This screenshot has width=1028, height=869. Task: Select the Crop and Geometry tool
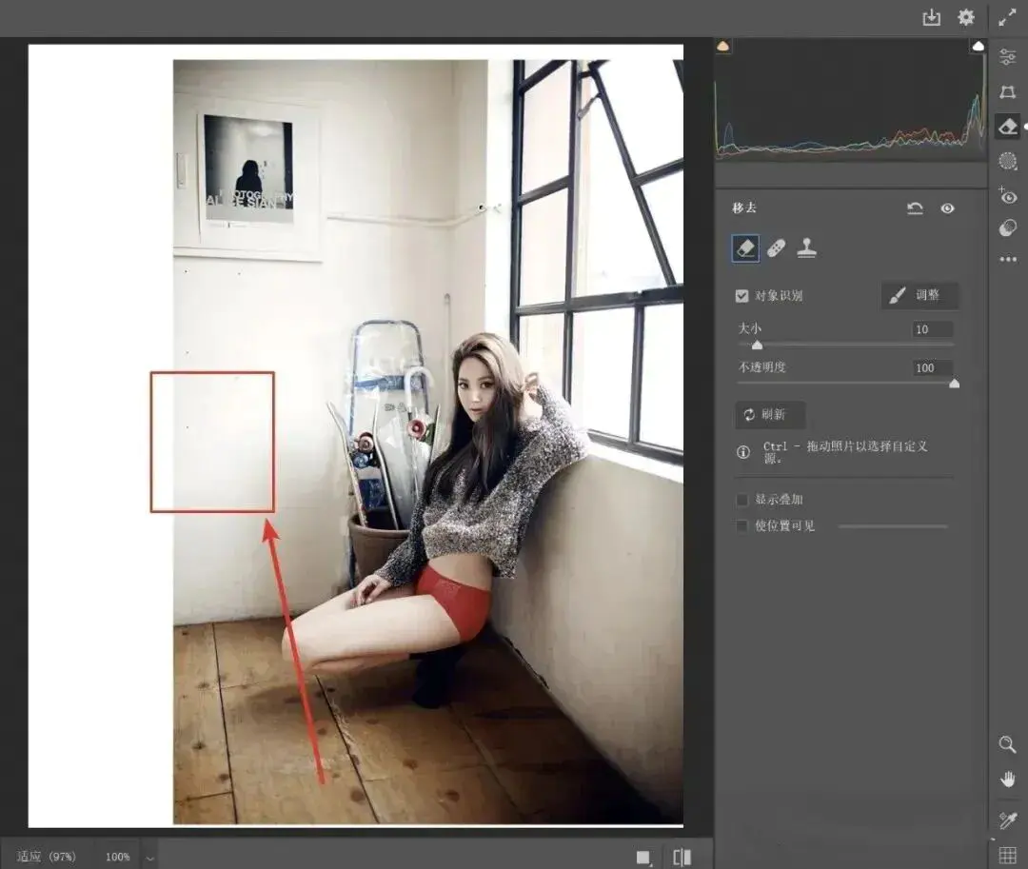coord(1007,92)
